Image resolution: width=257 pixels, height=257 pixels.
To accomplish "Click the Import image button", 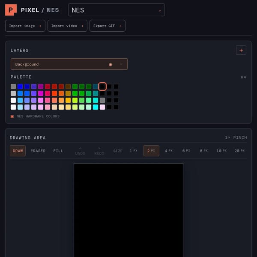I will [25, 26].
